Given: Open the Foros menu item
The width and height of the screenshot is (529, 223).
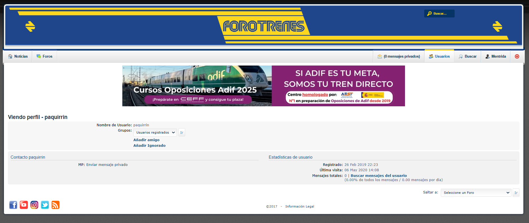Looking at the screenshot, I should click(45, 56).
